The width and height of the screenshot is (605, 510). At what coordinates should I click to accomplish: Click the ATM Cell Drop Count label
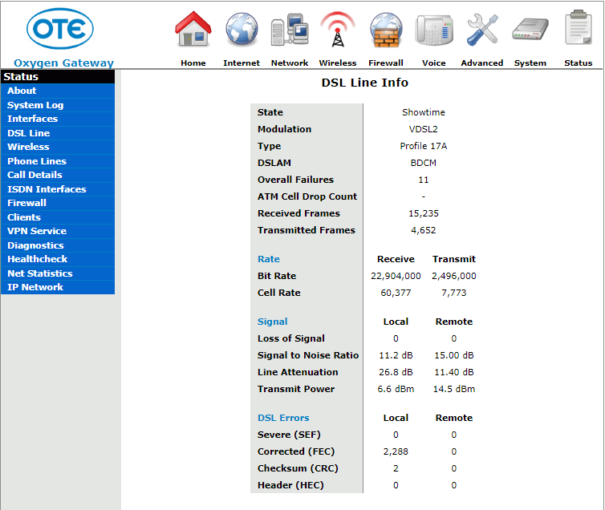pos(307,196)
